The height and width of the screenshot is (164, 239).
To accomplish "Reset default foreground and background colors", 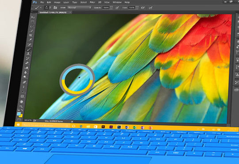I will pyautogui.click(x=19, y=110).
